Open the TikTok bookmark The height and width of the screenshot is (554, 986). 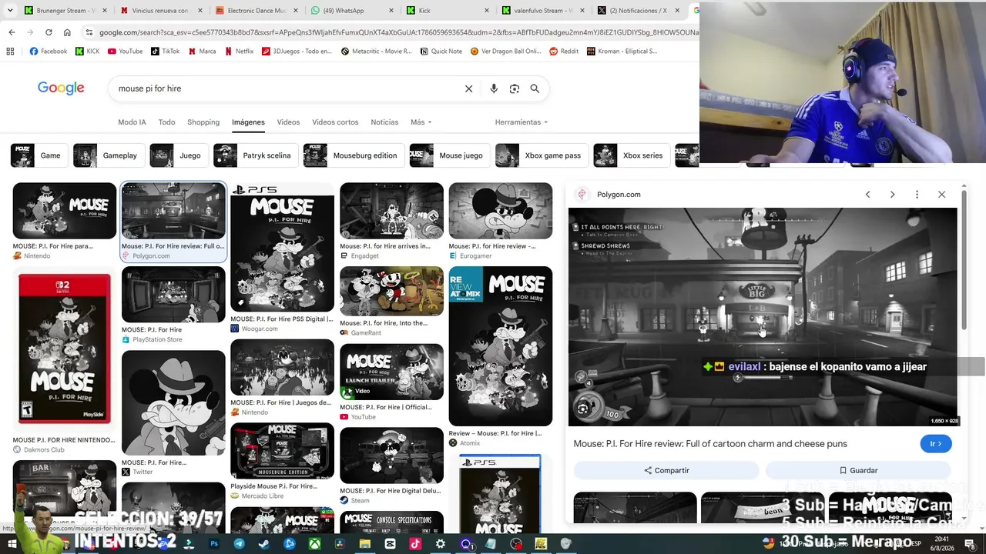(165, 52)
